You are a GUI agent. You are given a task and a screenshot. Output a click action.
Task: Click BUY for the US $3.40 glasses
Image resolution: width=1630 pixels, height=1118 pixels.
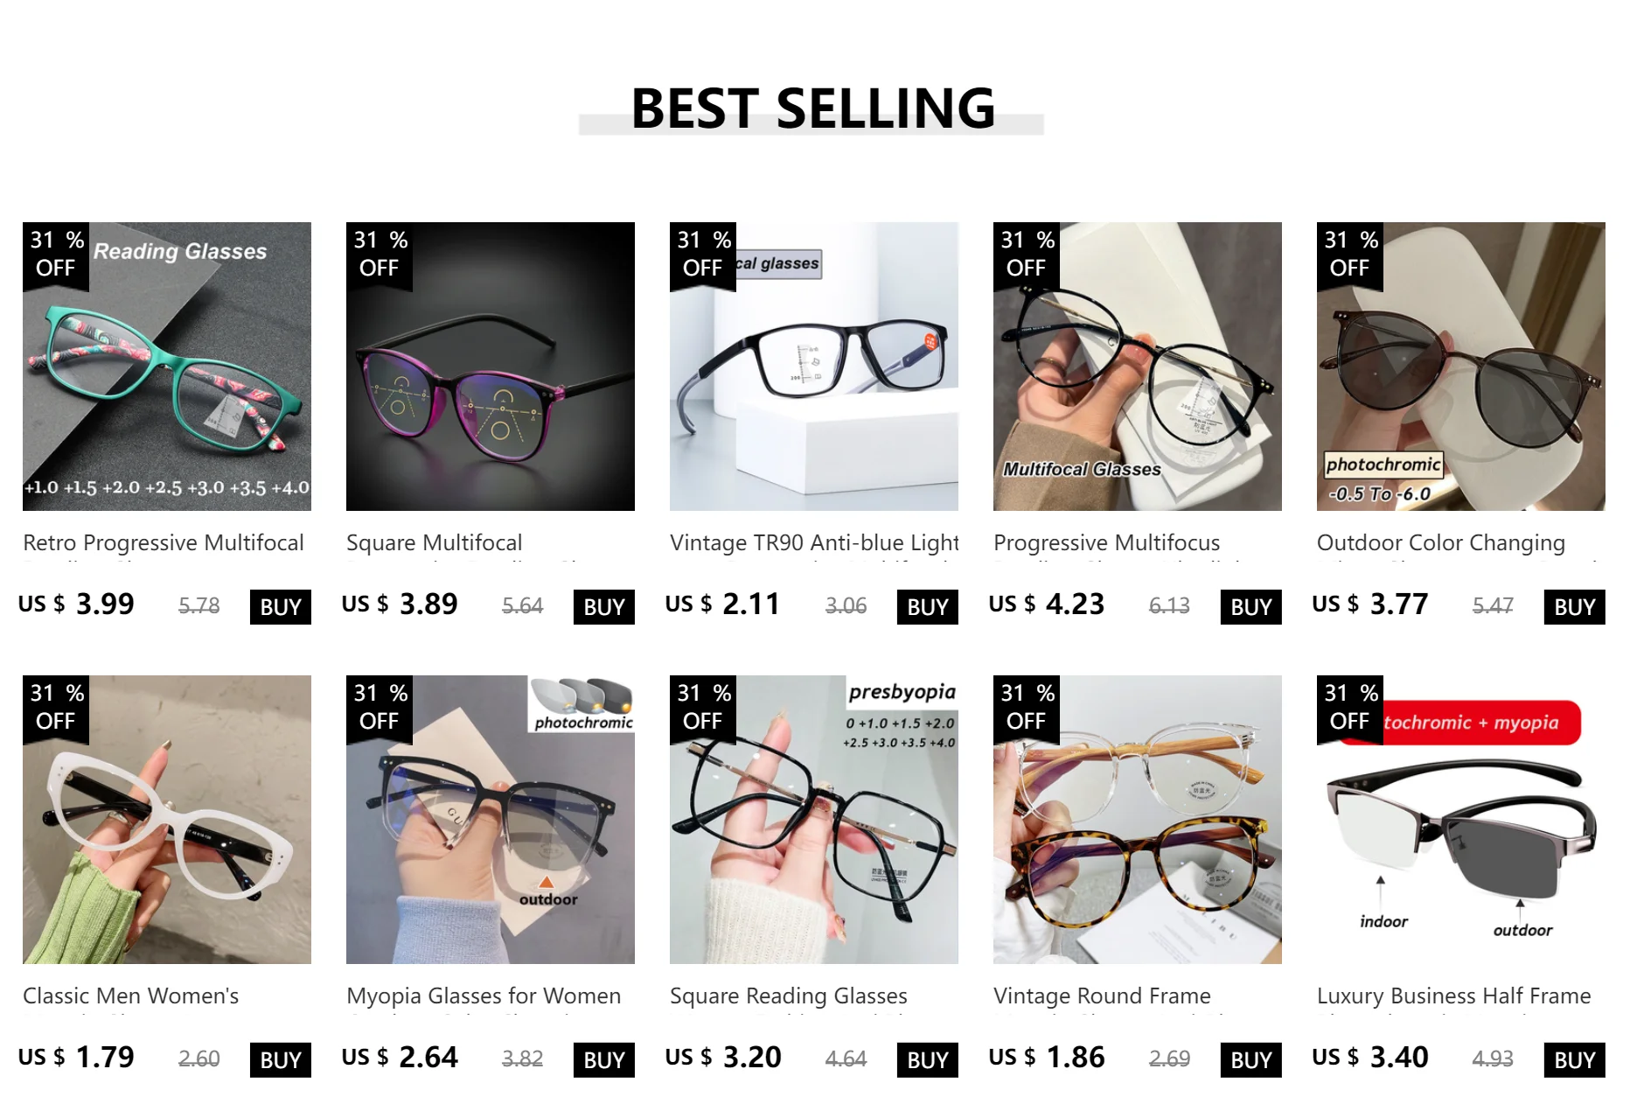[x=1575, y=1060]
